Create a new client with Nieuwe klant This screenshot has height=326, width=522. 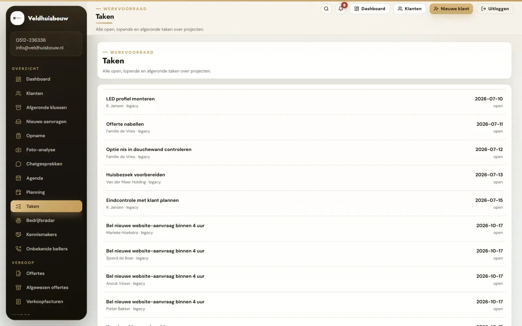pos(451,9)
